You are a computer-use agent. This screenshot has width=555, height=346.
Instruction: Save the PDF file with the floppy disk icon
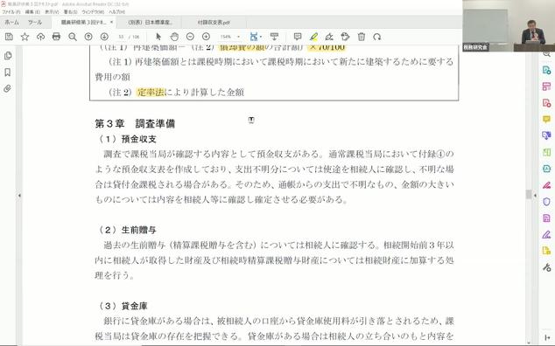pyautogui.click(x=9, y=37)
